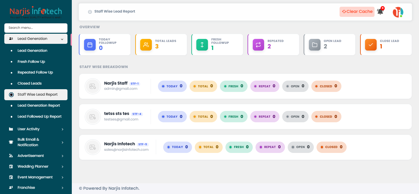Click the Total Leads people icon
Viewport: 419px width, 194px height.
tap(146, 45)
